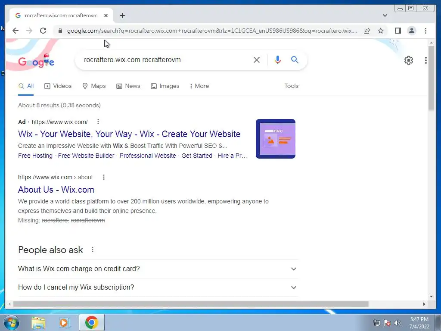441x331 pixels.
Task: Open People also ask options
Action: [x=92, y=250]
